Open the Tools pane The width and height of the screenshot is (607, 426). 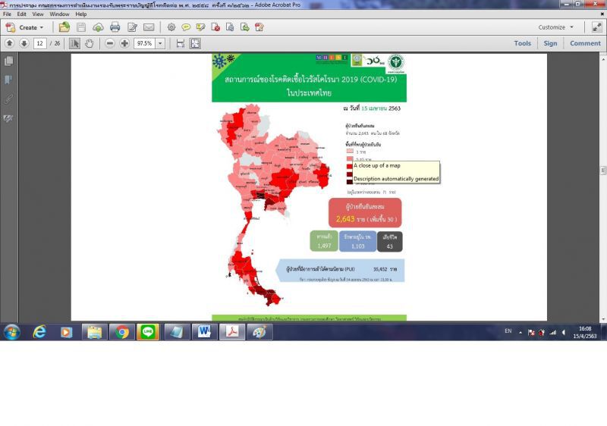pos(522,43)
